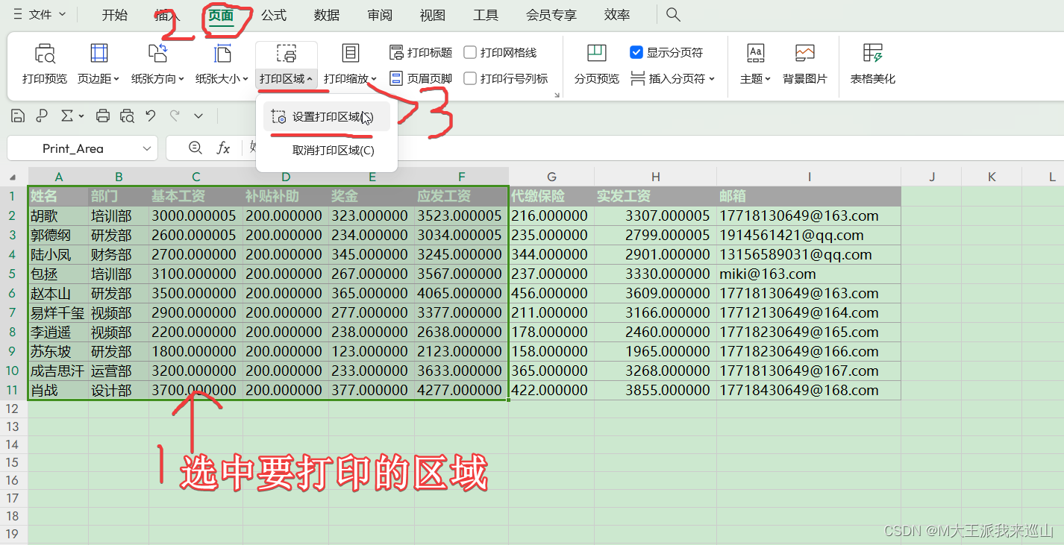Open the 会员专享 tab
This screenshot has height=545, width=1064.
pyautogui.click(x=551, y=15)
